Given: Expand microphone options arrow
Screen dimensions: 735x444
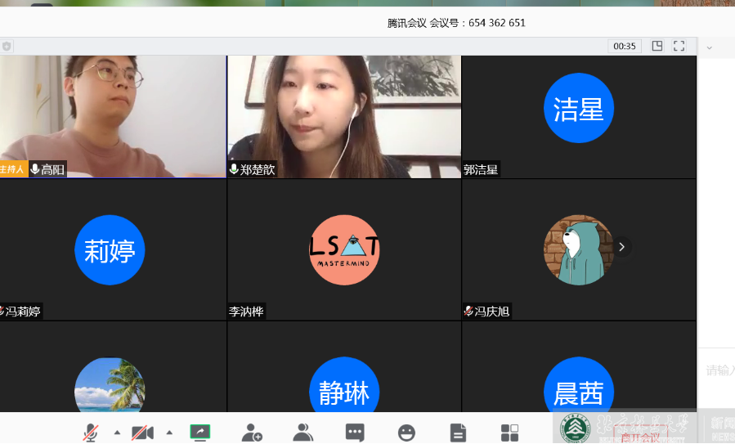Looking at the screenshot, I should click(x=117, y=433).
